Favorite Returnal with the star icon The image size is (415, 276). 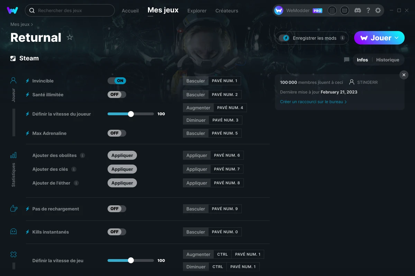[x=70, y=37]
